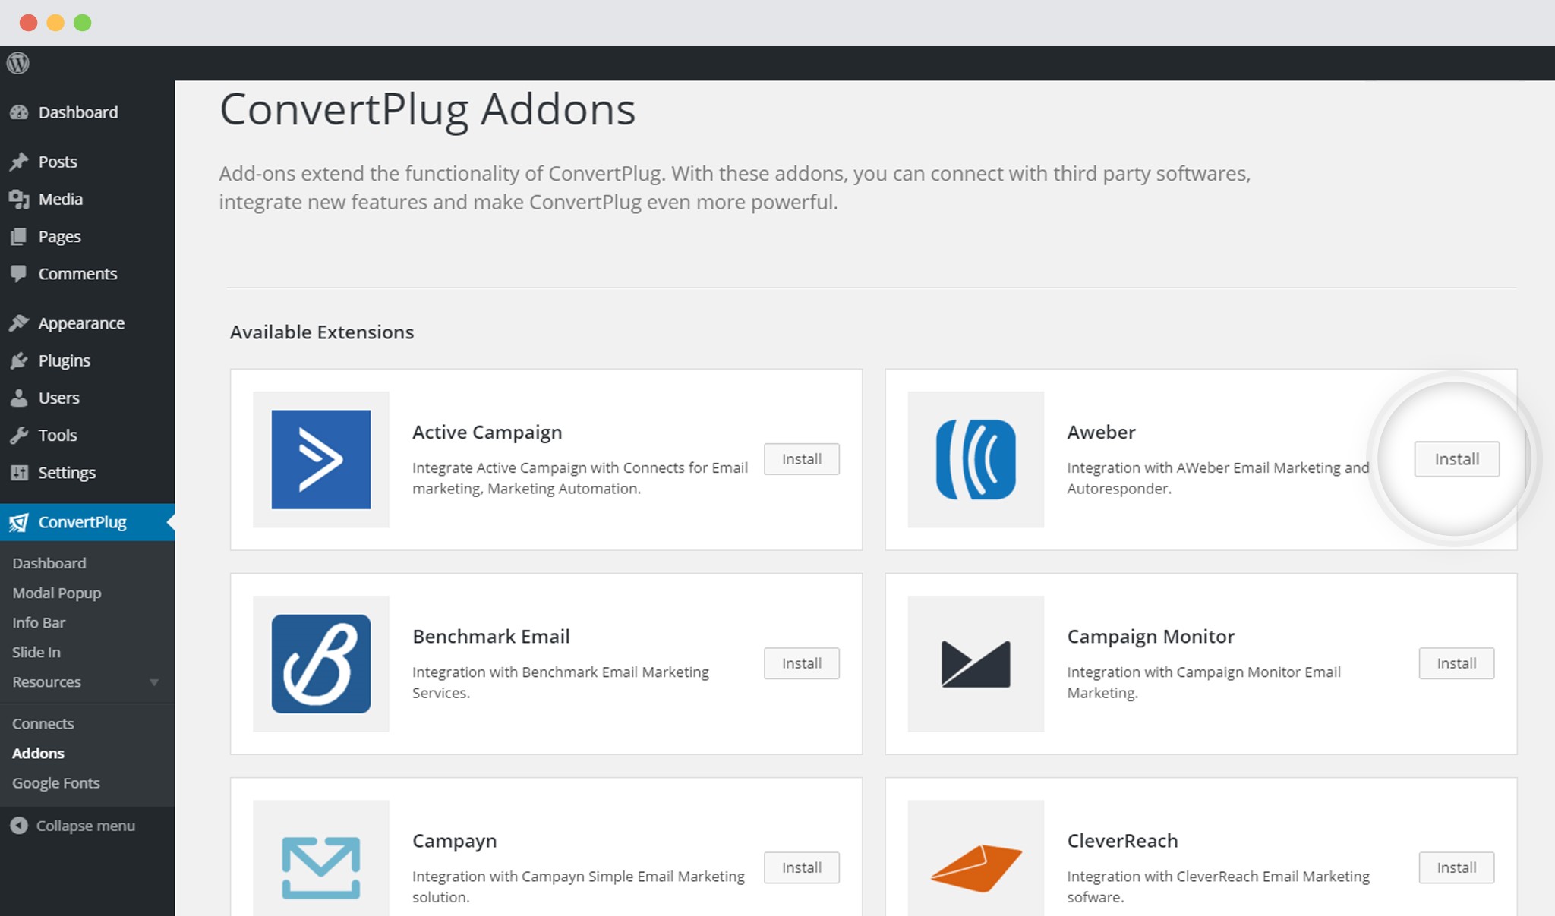This screenshot has width=1555, height=916.
Task: Install the Campaign Monitor addon
Action: (x=1457, y=663)
